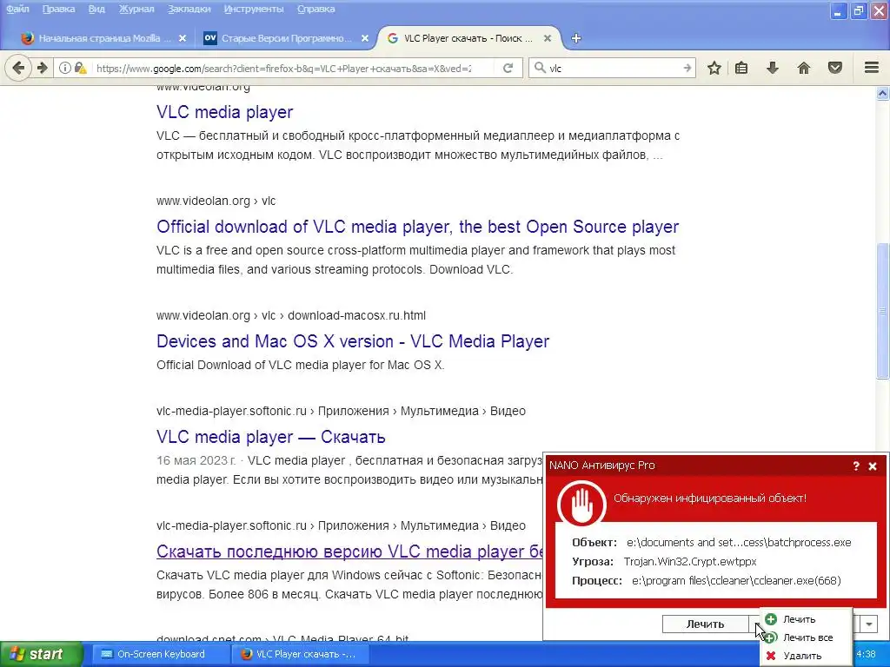This screenshot has width=890, height=667.
Task: Click 'www.videolan.org › vlc › download-macosx.ru.html' breadcrumb
Action: [x=291, y=315]
